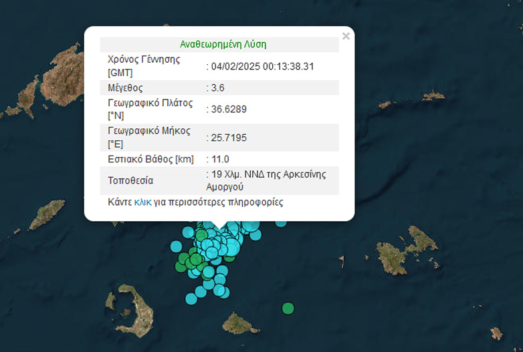
Task: Click the 'κλικ' link for more information
Action: coord(142,202)
